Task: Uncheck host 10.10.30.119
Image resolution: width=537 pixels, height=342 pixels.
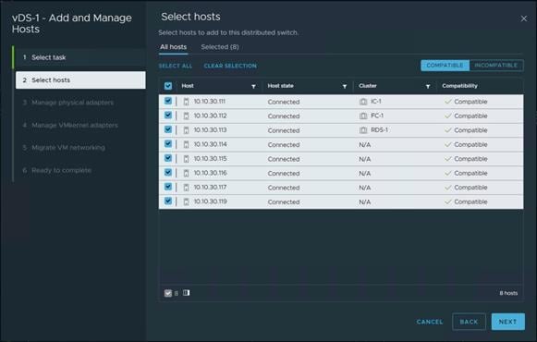Action: (x=168, y=202)
